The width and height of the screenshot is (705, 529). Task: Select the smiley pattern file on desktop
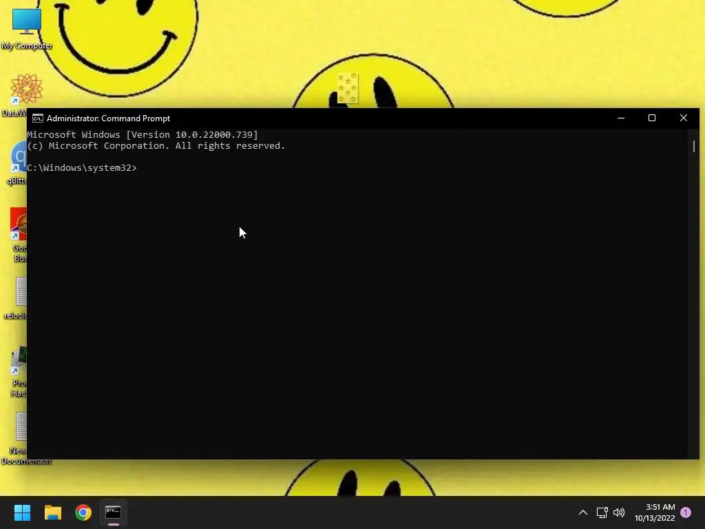348,87
